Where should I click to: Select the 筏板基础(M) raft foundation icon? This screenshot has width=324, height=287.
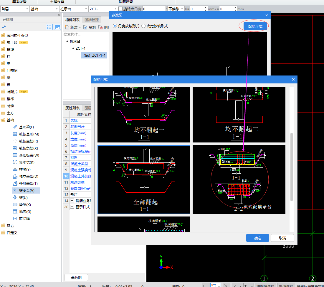[15, 134]
